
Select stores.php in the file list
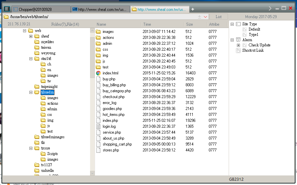[x=111, y=150]
